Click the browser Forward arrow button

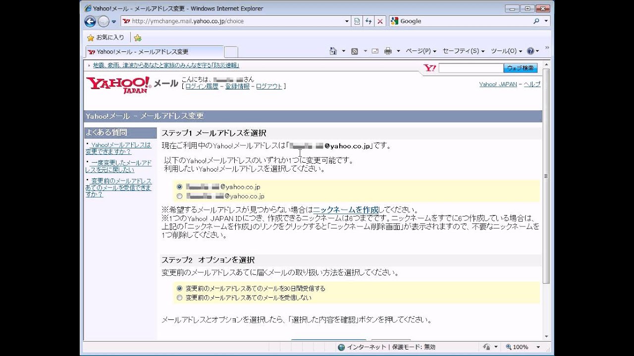pos(104,21)
